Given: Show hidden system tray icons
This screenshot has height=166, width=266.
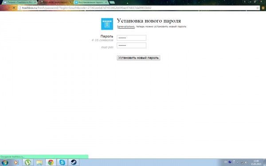Looking at the screenshot, I should (x=238, y=162).
